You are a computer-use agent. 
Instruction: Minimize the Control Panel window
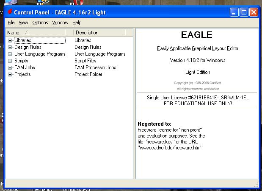pos(234,12)
